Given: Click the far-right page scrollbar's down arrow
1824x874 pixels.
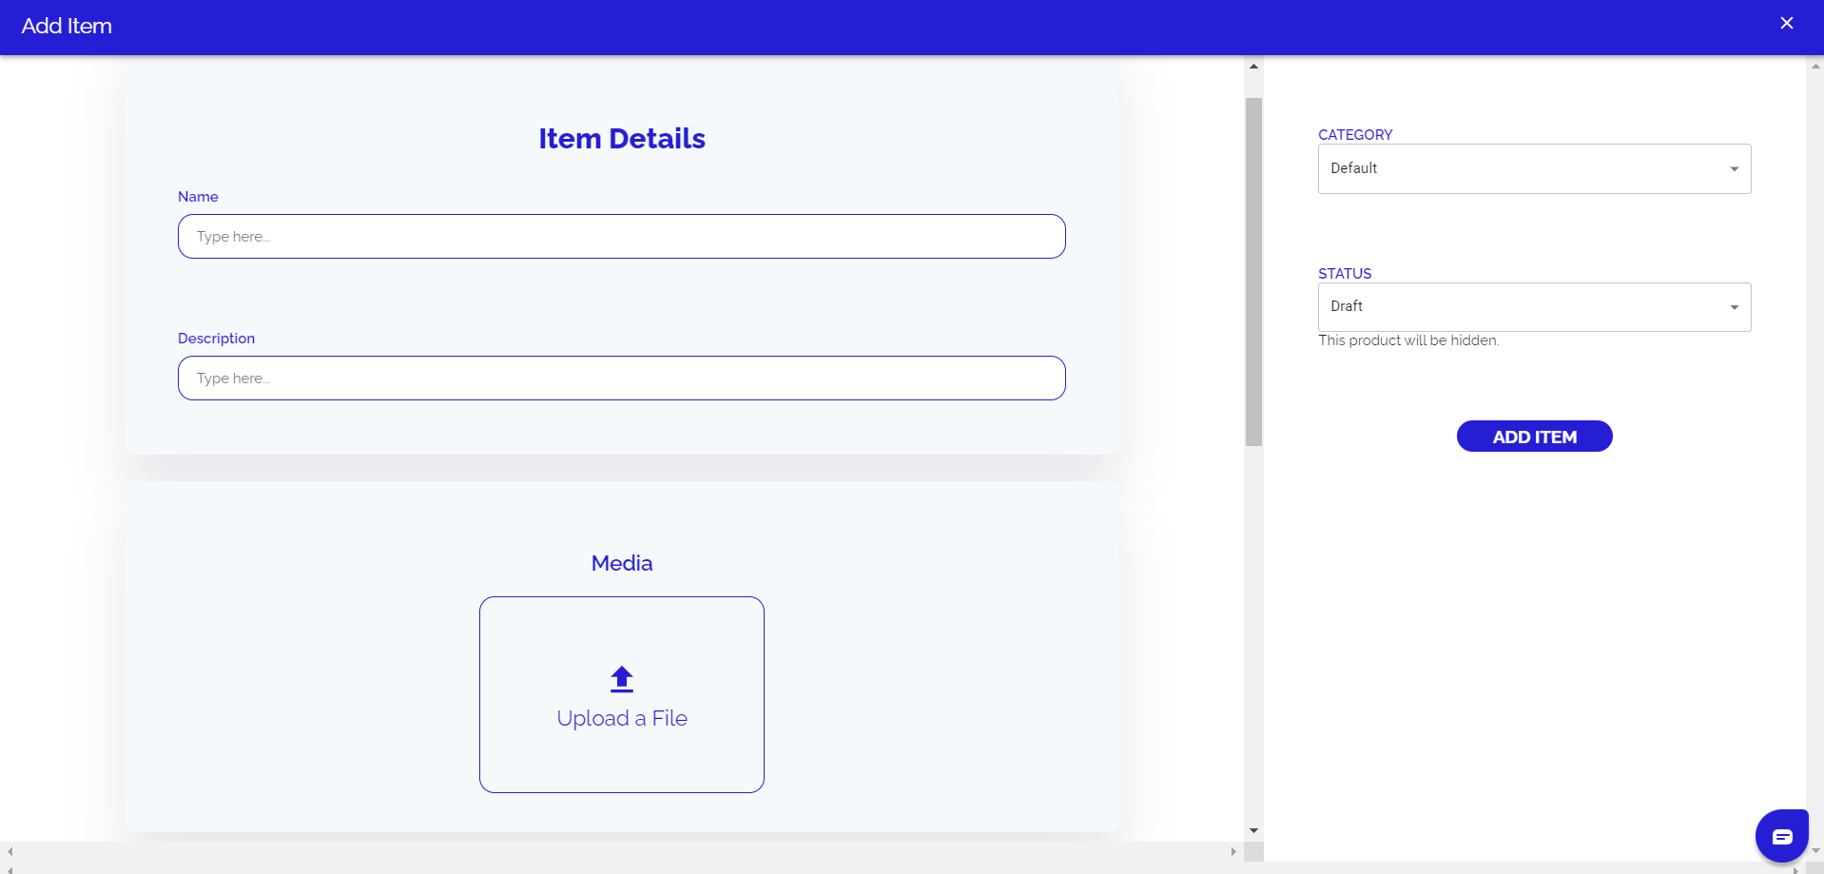Looking at the screenshot, I should click(1815, 851).
